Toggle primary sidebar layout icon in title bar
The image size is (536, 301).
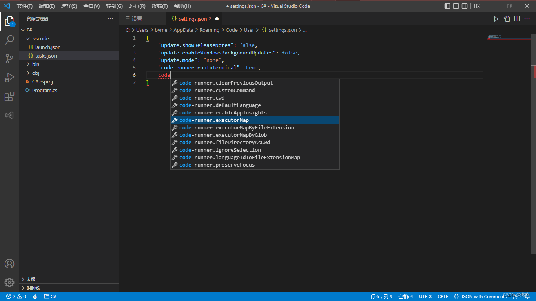click(x=447, y=6)
